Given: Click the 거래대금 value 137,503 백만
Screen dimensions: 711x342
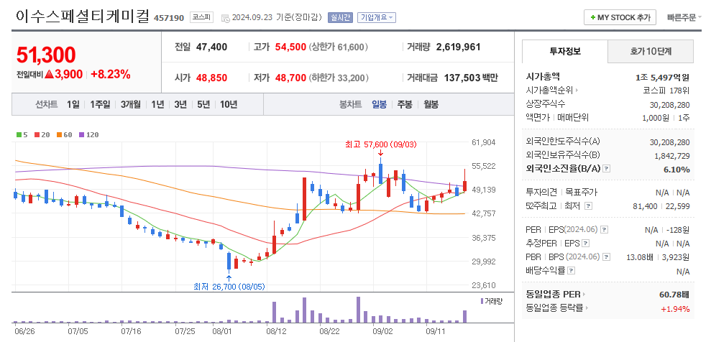Looking at the screenshot, I should (x=471, y=78).
